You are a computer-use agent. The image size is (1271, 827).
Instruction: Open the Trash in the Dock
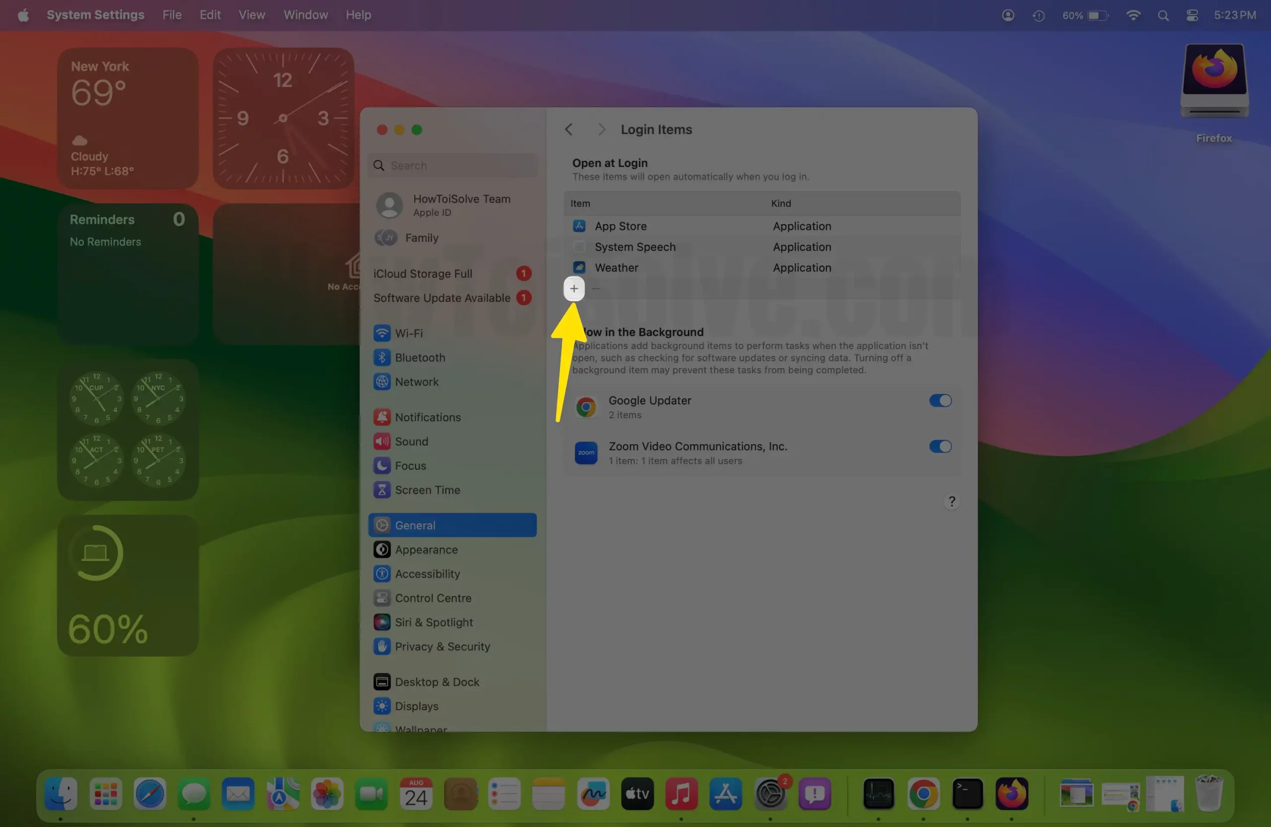(x=1208, y=793)
